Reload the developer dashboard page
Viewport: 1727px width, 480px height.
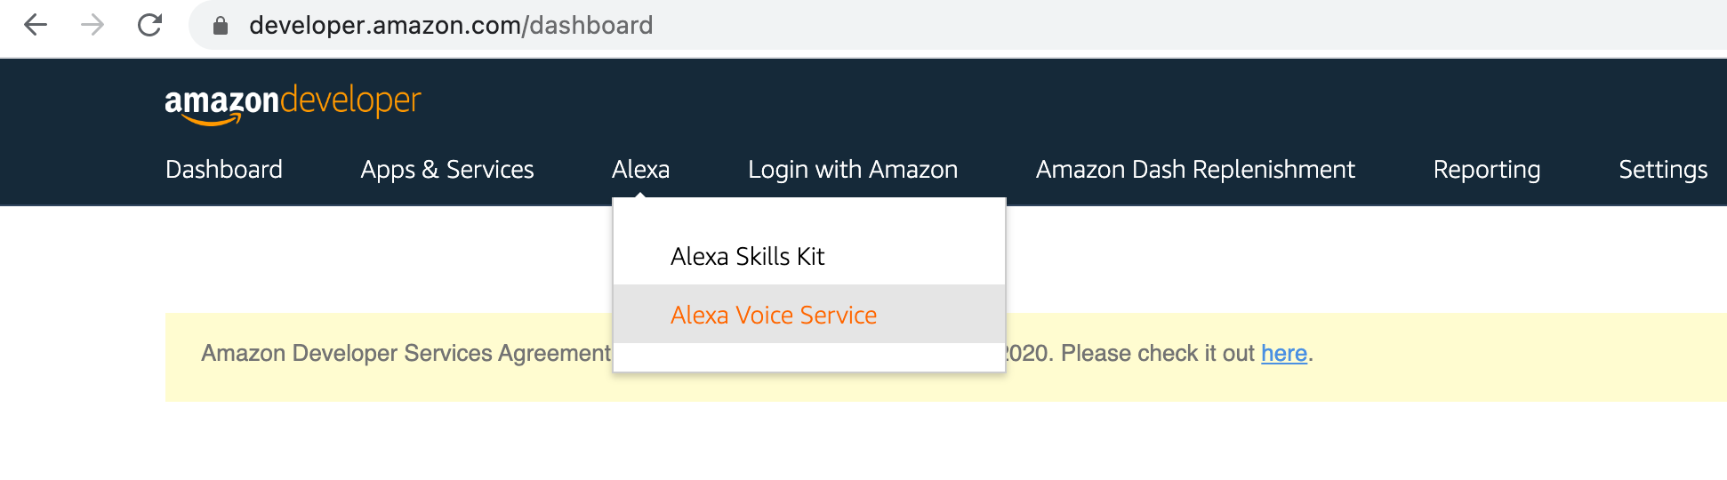click(x=149, y=25)
